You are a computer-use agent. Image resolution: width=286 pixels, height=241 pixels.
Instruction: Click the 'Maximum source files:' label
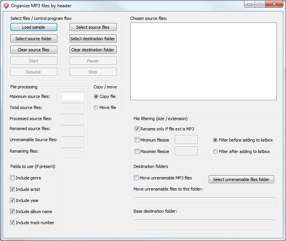(x=30, y=96)
